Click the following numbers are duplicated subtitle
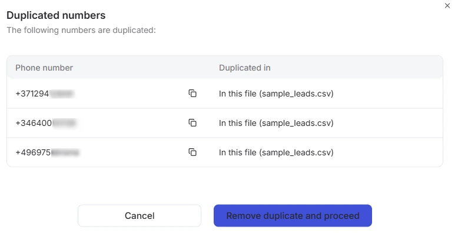458x233 pixels. 81,30
